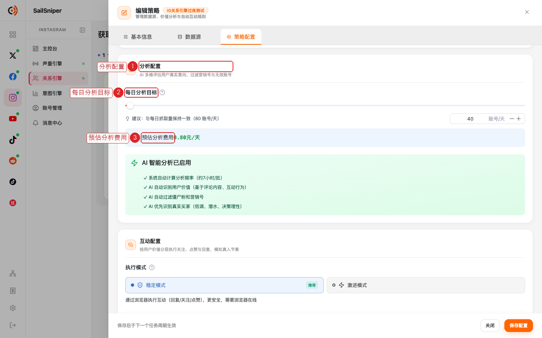Click the edit strategy pencil icon
The width and height of the screenshot is (542, 338).
tap(124, 13)
